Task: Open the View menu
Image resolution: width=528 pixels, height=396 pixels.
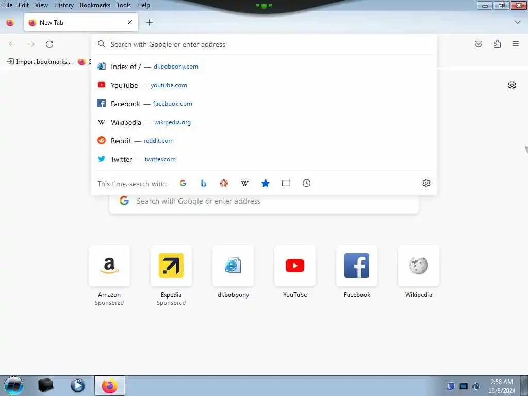Action: point(41,5)
